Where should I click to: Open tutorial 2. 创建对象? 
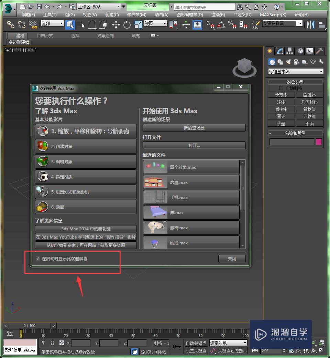pyautogui.click(x=86, y=146)
